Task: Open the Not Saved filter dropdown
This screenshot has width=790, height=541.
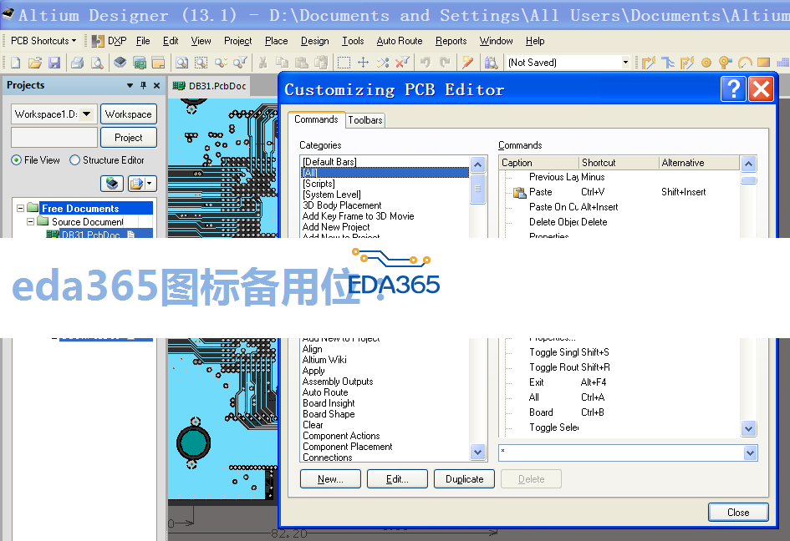Action: (x=625, y=63)
